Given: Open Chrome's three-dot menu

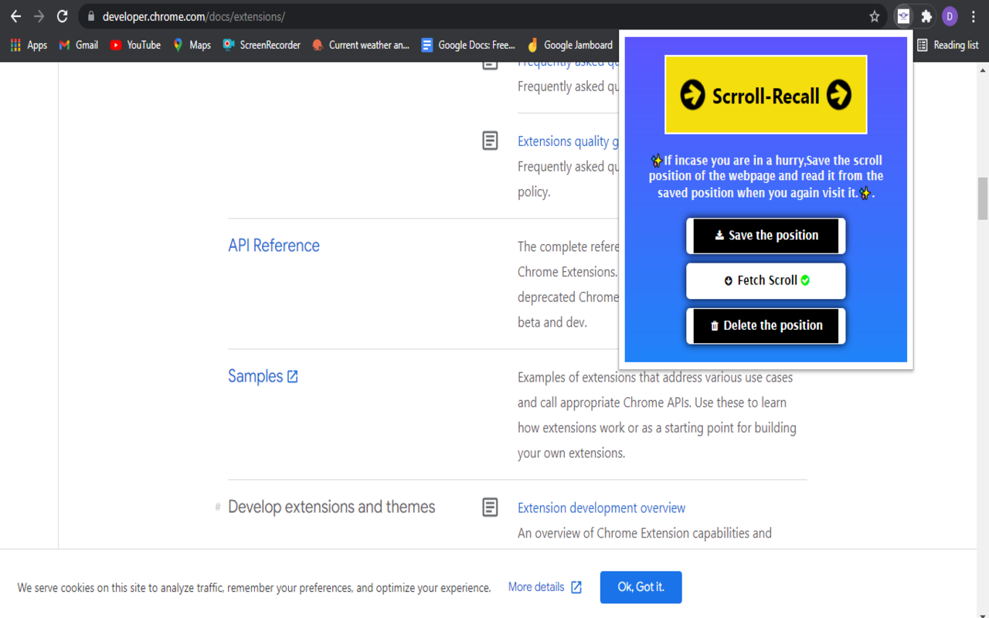Looking at the screenshot, I should (974, 16).
